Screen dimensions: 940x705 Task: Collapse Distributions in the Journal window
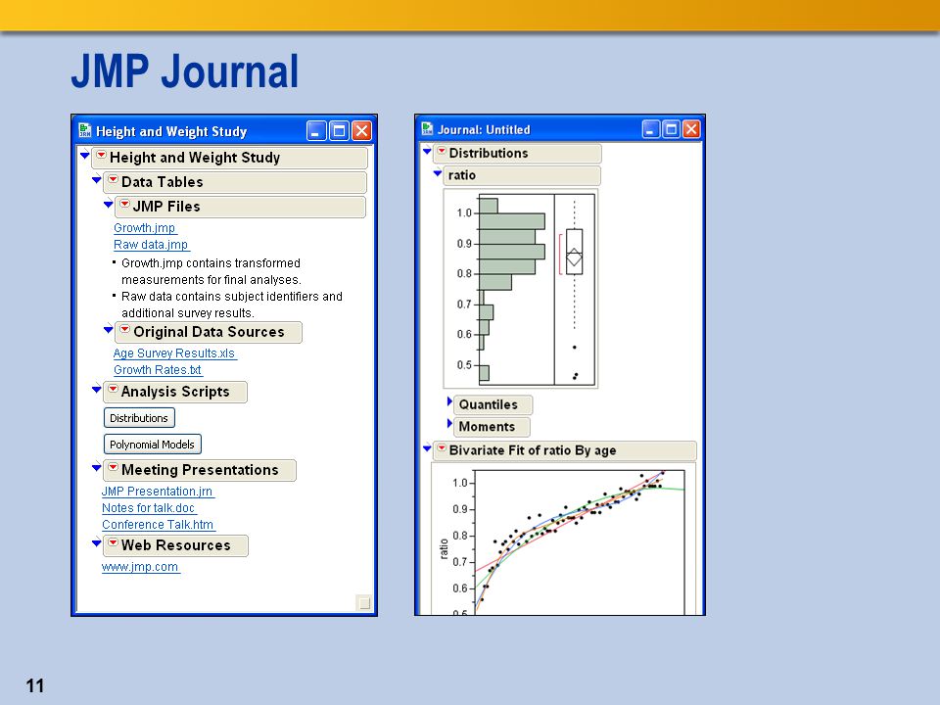pos(427,152)
